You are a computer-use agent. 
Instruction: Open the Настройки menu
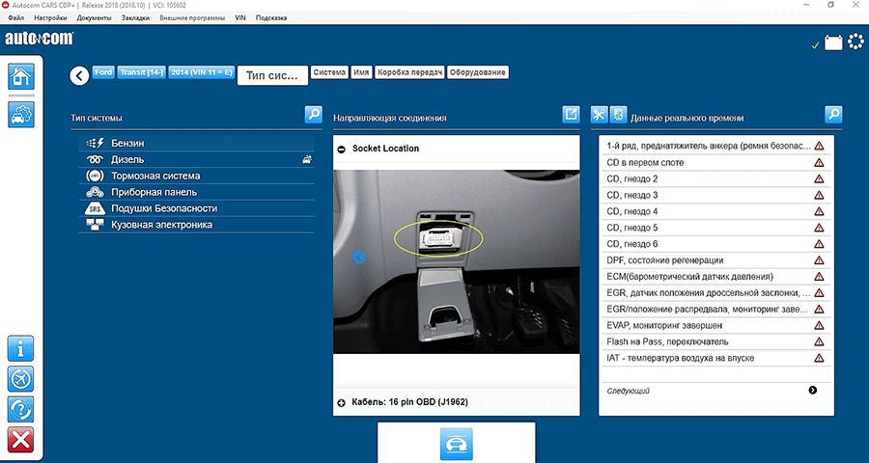50,17
